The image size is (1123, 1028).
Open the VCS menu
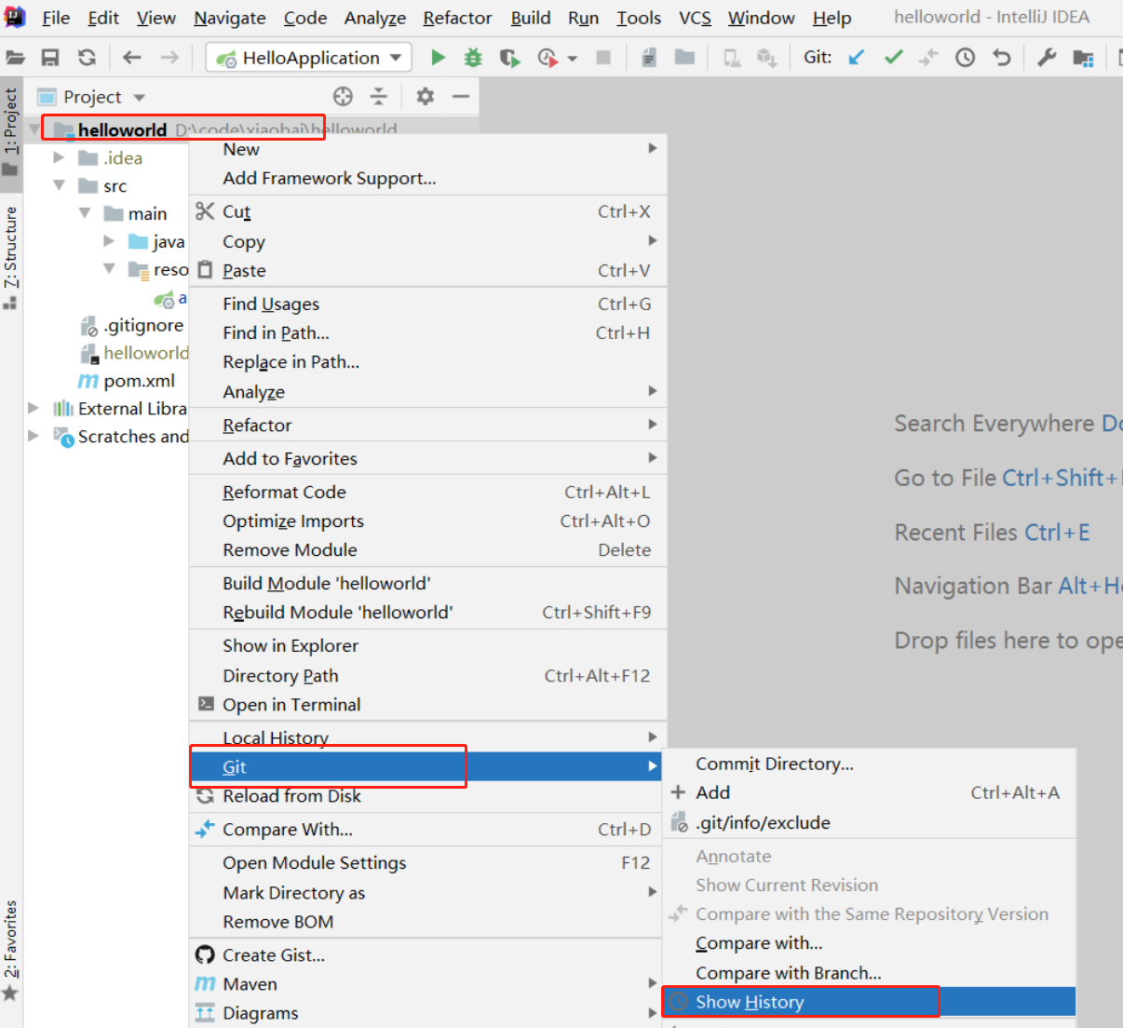point(695,18)
